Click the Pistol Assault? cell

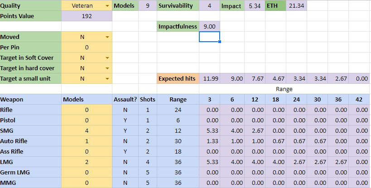[125, 120]
